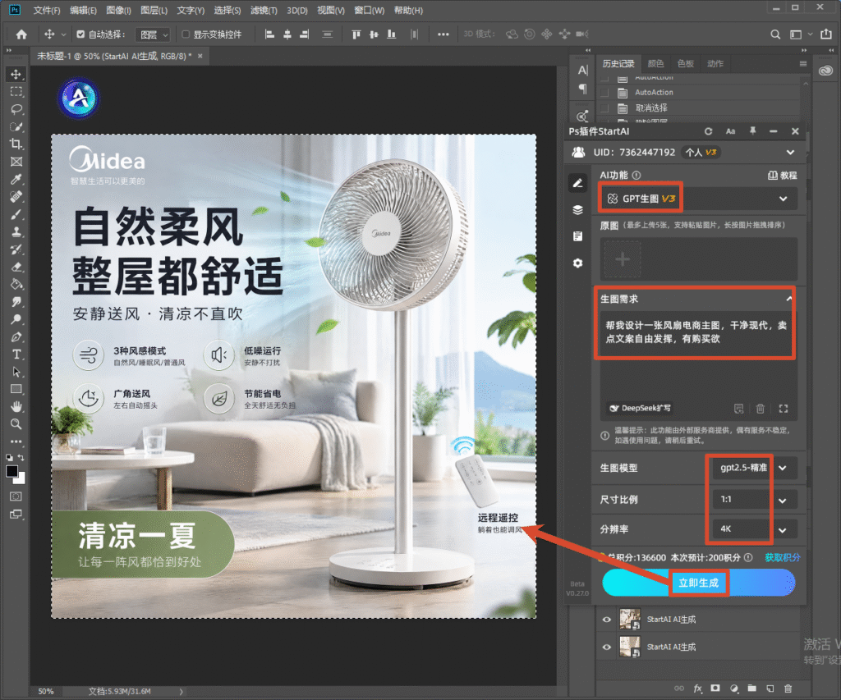841x700 pixels.
Task: Enable the 显示变换控件 checkbox
Action: pos(186,34)
